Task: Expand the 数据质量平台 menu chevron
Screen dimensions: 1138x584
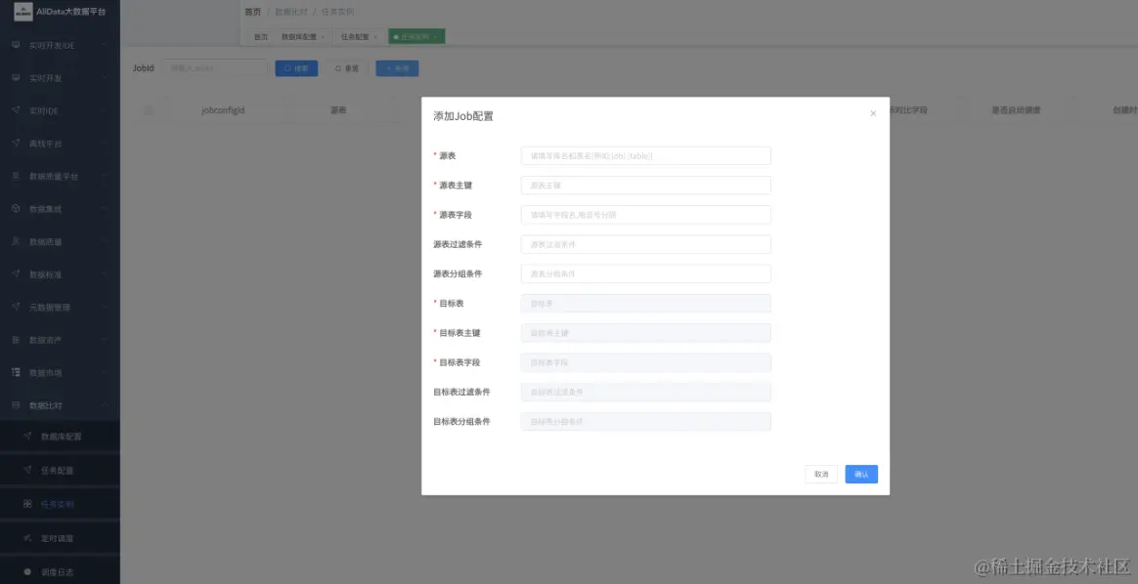Action: 106,176
